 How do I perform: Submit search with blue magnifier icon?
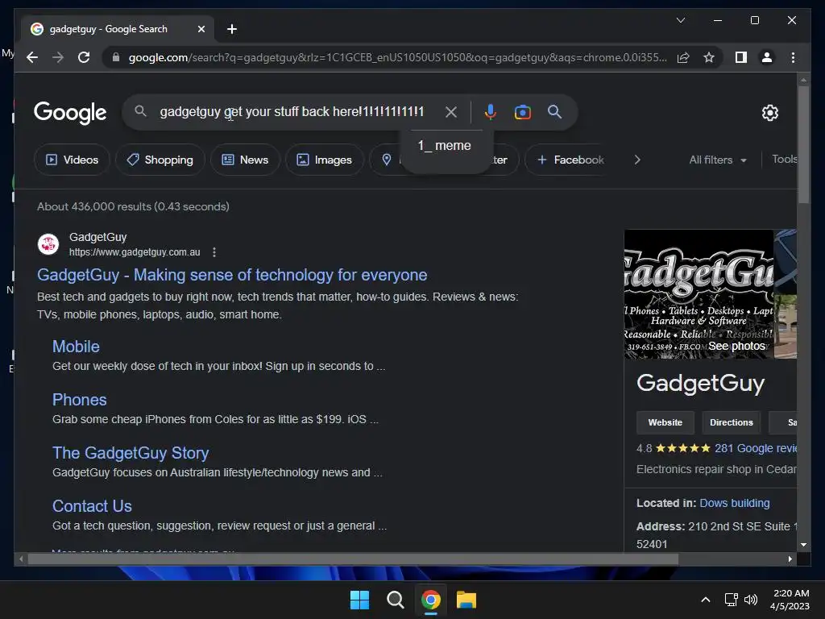coord(554,111)
